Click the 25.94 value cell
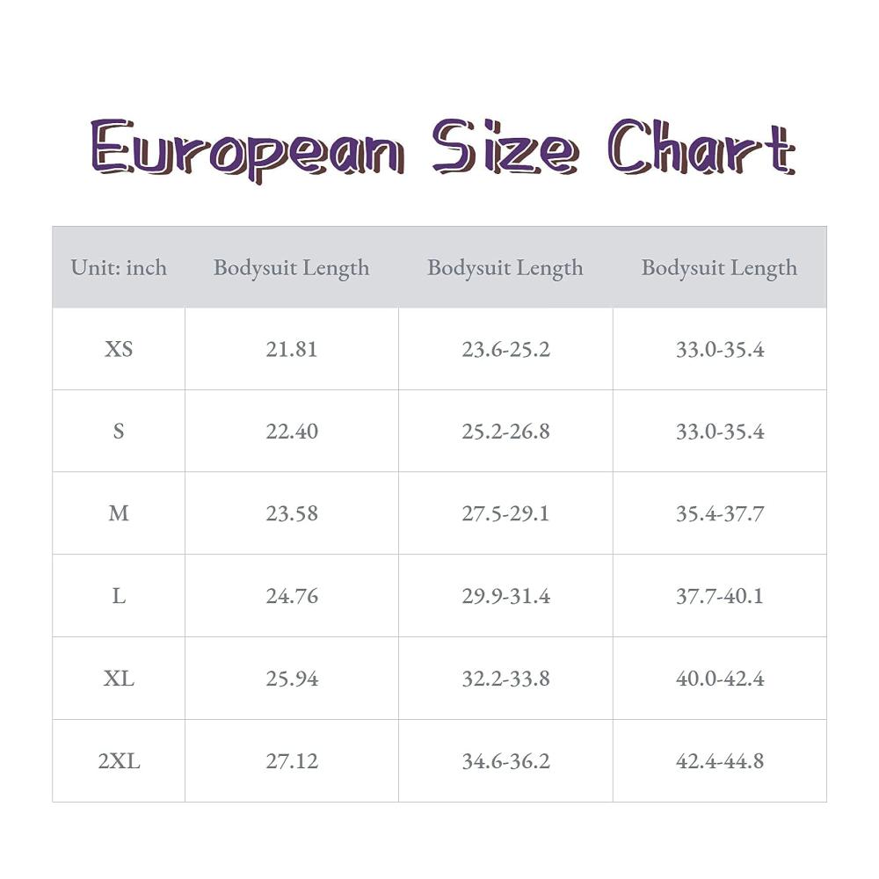 292,679
